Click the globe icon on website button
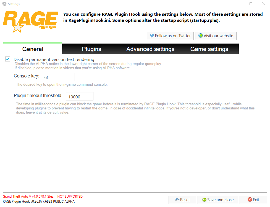The image size is (270, 207). tap(200, 36)
